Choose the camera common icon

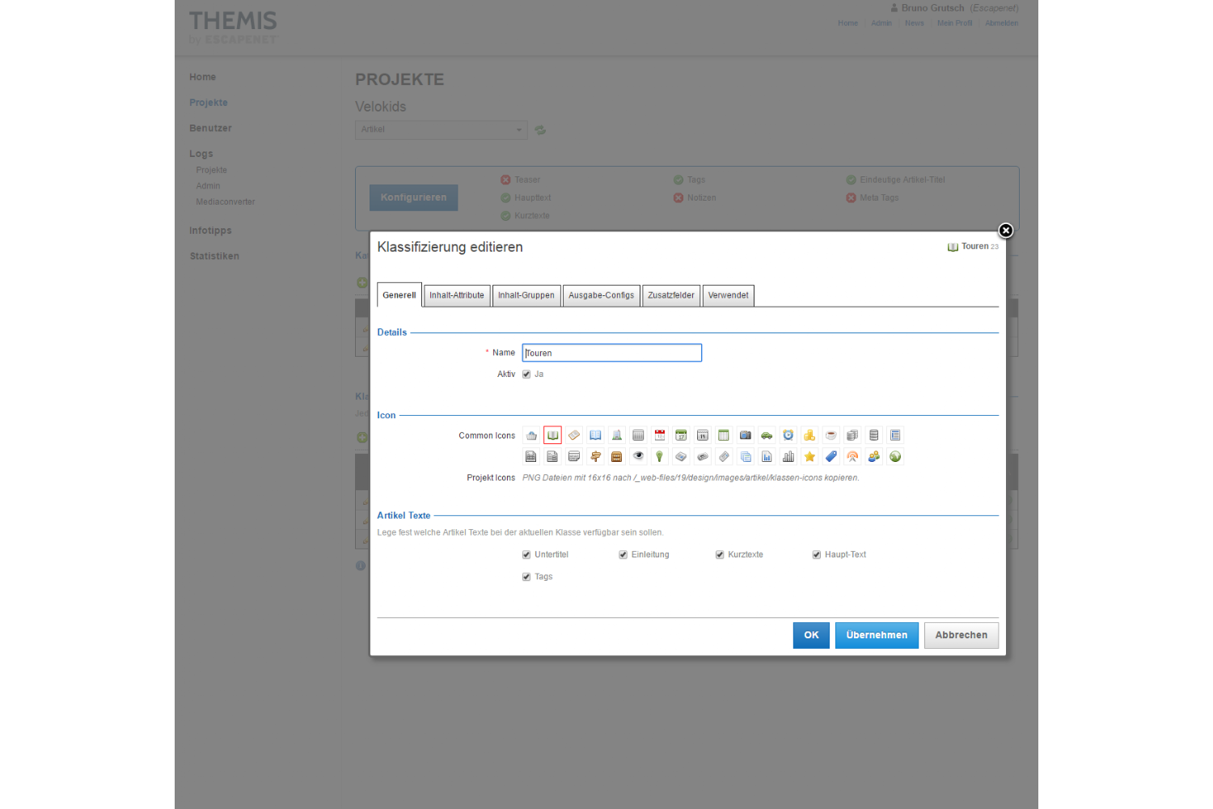pos(746,435)
